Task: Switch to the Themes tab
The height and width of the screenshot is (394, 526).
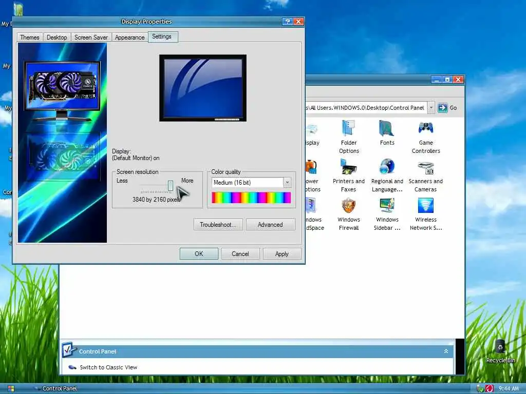Action: (29, 37)
